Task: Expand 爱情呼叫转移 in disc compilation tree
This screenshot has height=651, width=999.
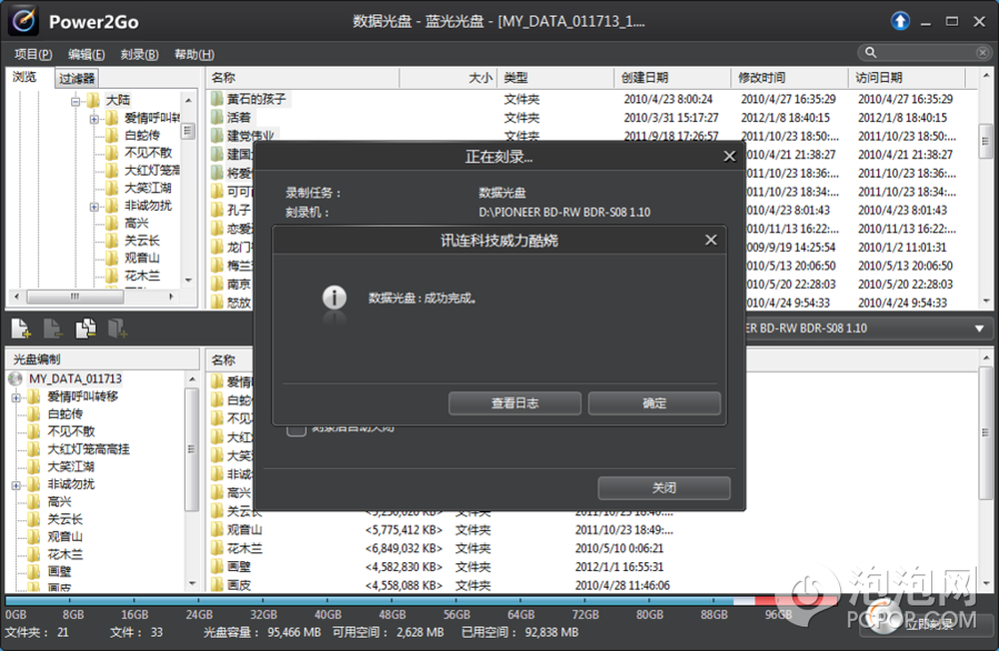Action: click(16, 397)
